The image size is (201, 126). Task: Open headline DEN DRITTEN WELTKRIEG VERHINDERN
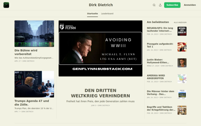point(100,93)
